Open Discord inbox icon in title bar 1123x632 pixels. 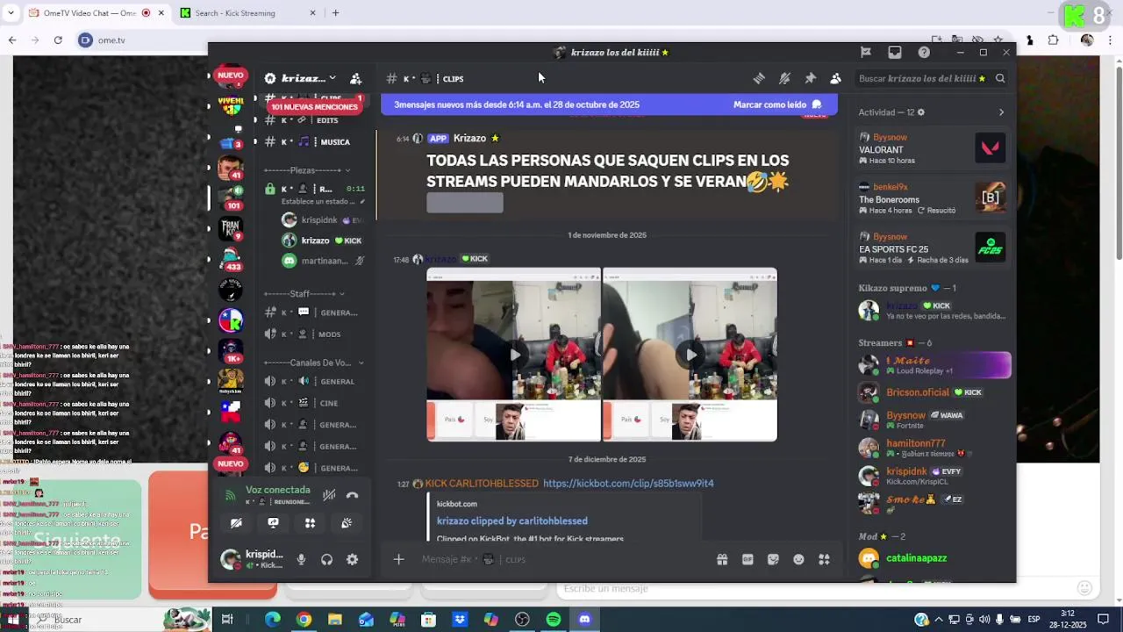895,53
